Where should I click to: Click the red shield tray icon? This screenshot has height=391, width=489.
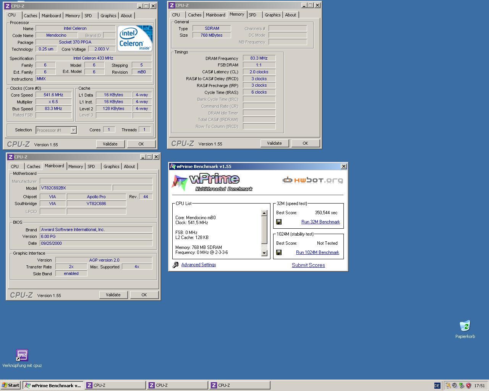(468, 386)
